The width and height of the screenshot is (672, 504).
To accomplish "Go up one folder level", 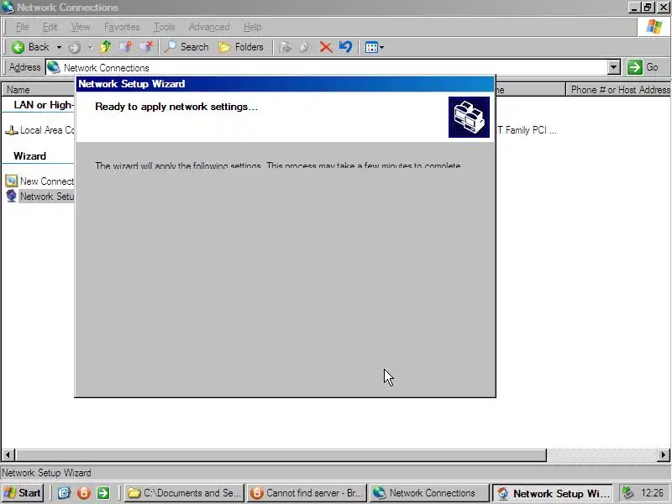I will click(106, 47).
